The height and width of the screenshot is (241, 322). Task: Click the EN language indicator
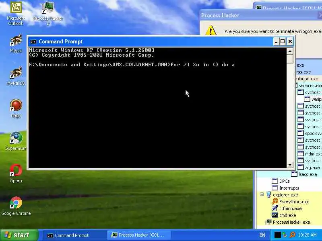pyautogui.click(x=262, y=235)
